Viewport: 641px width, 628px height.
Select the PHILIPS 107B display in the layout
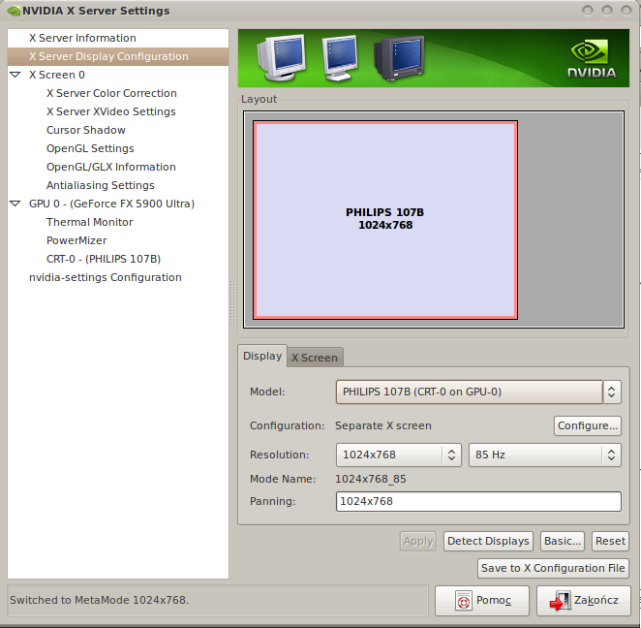coord(385,220)
